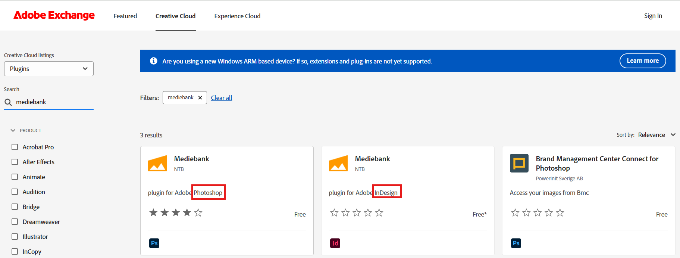Open the Mediebank title for InDesign plugin
680x258 pixels.
coord(373,159)
